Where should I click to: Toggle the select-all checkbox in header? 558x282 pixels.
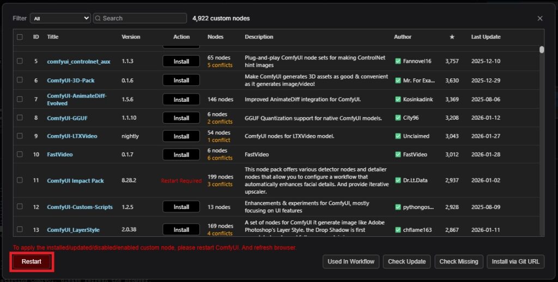click(x=20, y=37)
